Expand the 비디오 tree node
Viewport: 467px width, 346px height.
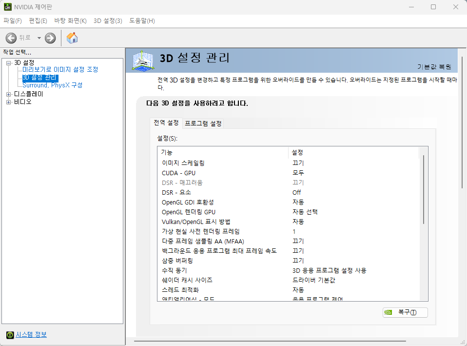(9, 102)
